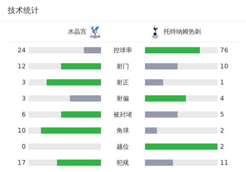Select the 越位 stat label
The height and width of the screenshot is (172, 246).
(x=123, y=147)
